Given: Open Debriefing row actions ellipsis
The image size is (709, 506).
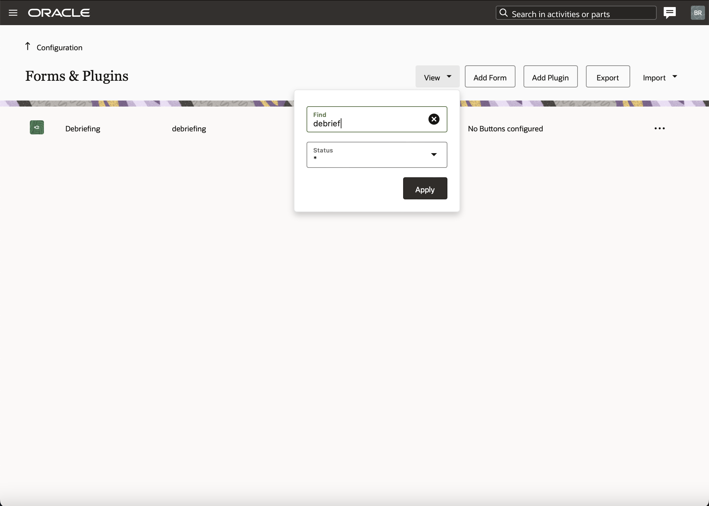Looking at the screenshot, I should tap(659, 128).
